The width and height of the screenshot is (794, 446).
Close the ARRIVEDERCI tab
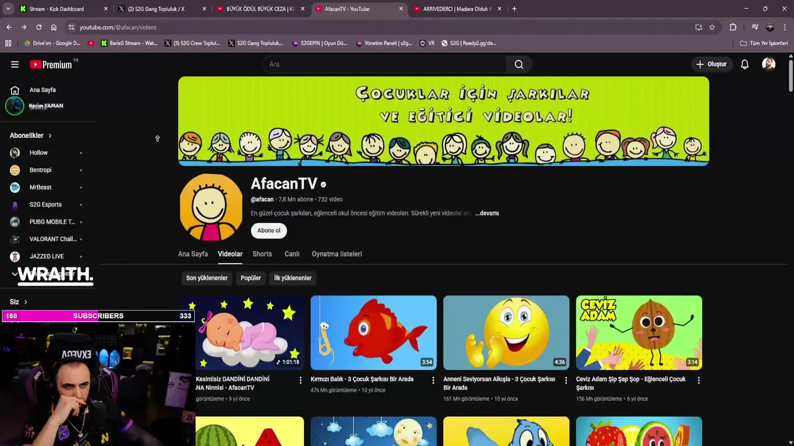(500, 9)
